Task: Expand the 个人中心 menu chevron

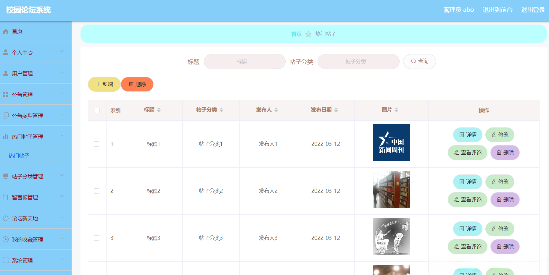Action: (62, 51)
